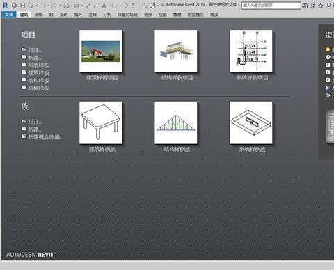The image size is (334, 270).
Task: Open Customize Quick Access Toolbar dropdown
Action: 163,6
